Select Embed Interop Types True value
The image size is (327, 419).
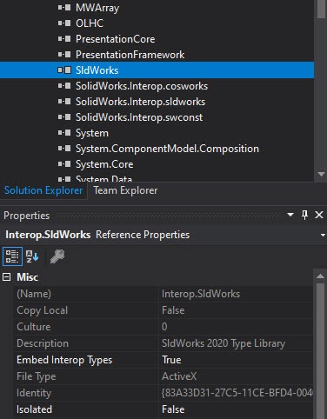[x=236, y=360]
